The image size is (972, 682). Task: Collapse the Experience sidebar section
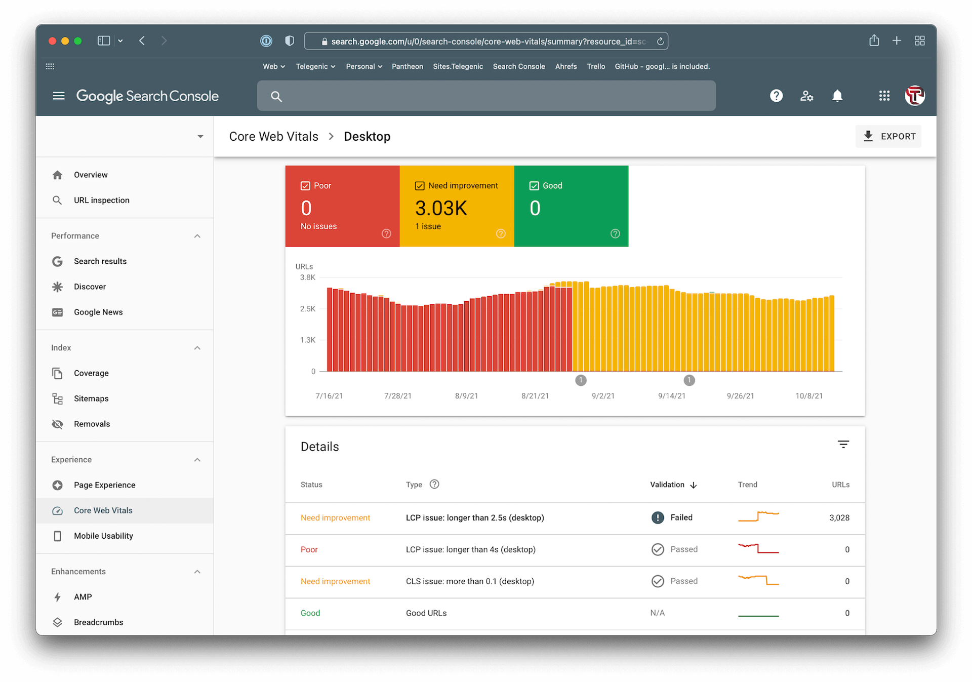click(197, 460)
